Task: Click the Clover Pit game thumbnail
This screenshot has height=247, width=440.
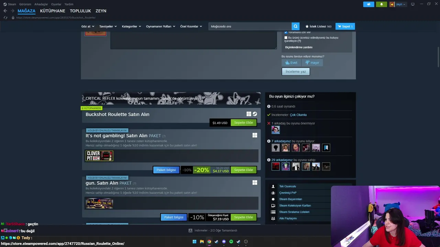Action: [x=99, y=156]
